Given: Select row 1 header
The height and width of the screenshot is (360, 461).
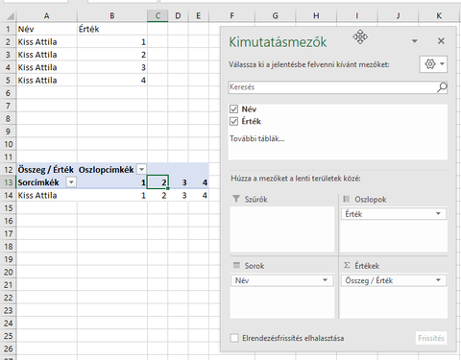Looking at the screenshot, I should click(8, 29).
